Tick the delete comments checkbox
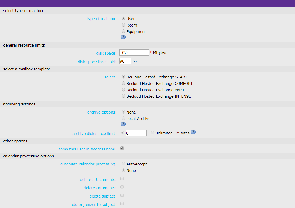This screenshot has width=295, height=208. [122, 187]
